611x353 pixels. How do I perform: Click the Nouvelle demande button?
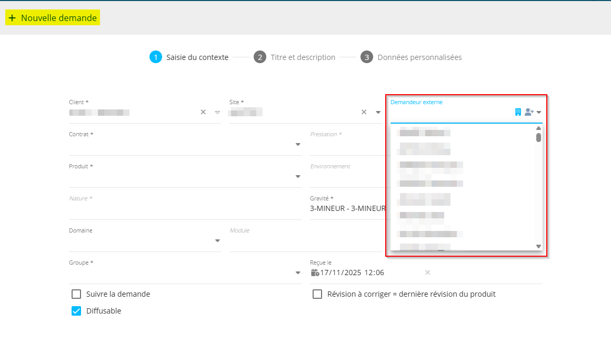pyautogui.click(x=53, y=18)
